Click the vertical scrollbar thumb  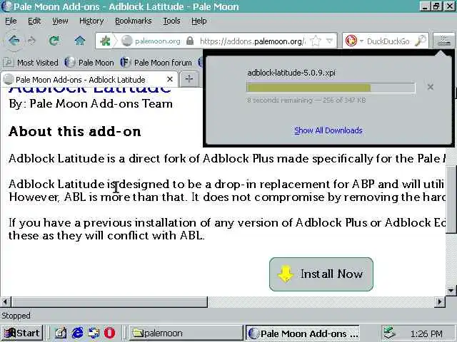451,201
